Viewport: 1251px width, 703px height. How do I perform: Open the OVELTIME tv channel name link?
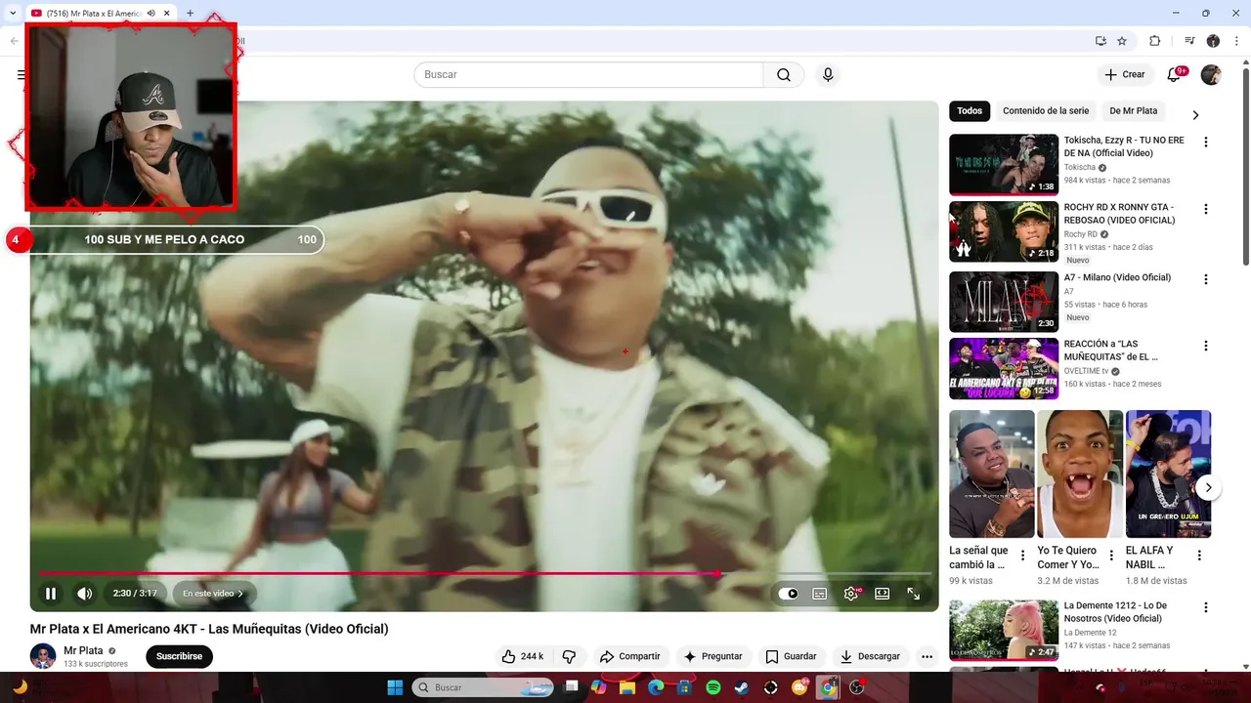pyautogui.click(x=1087, y=372)
